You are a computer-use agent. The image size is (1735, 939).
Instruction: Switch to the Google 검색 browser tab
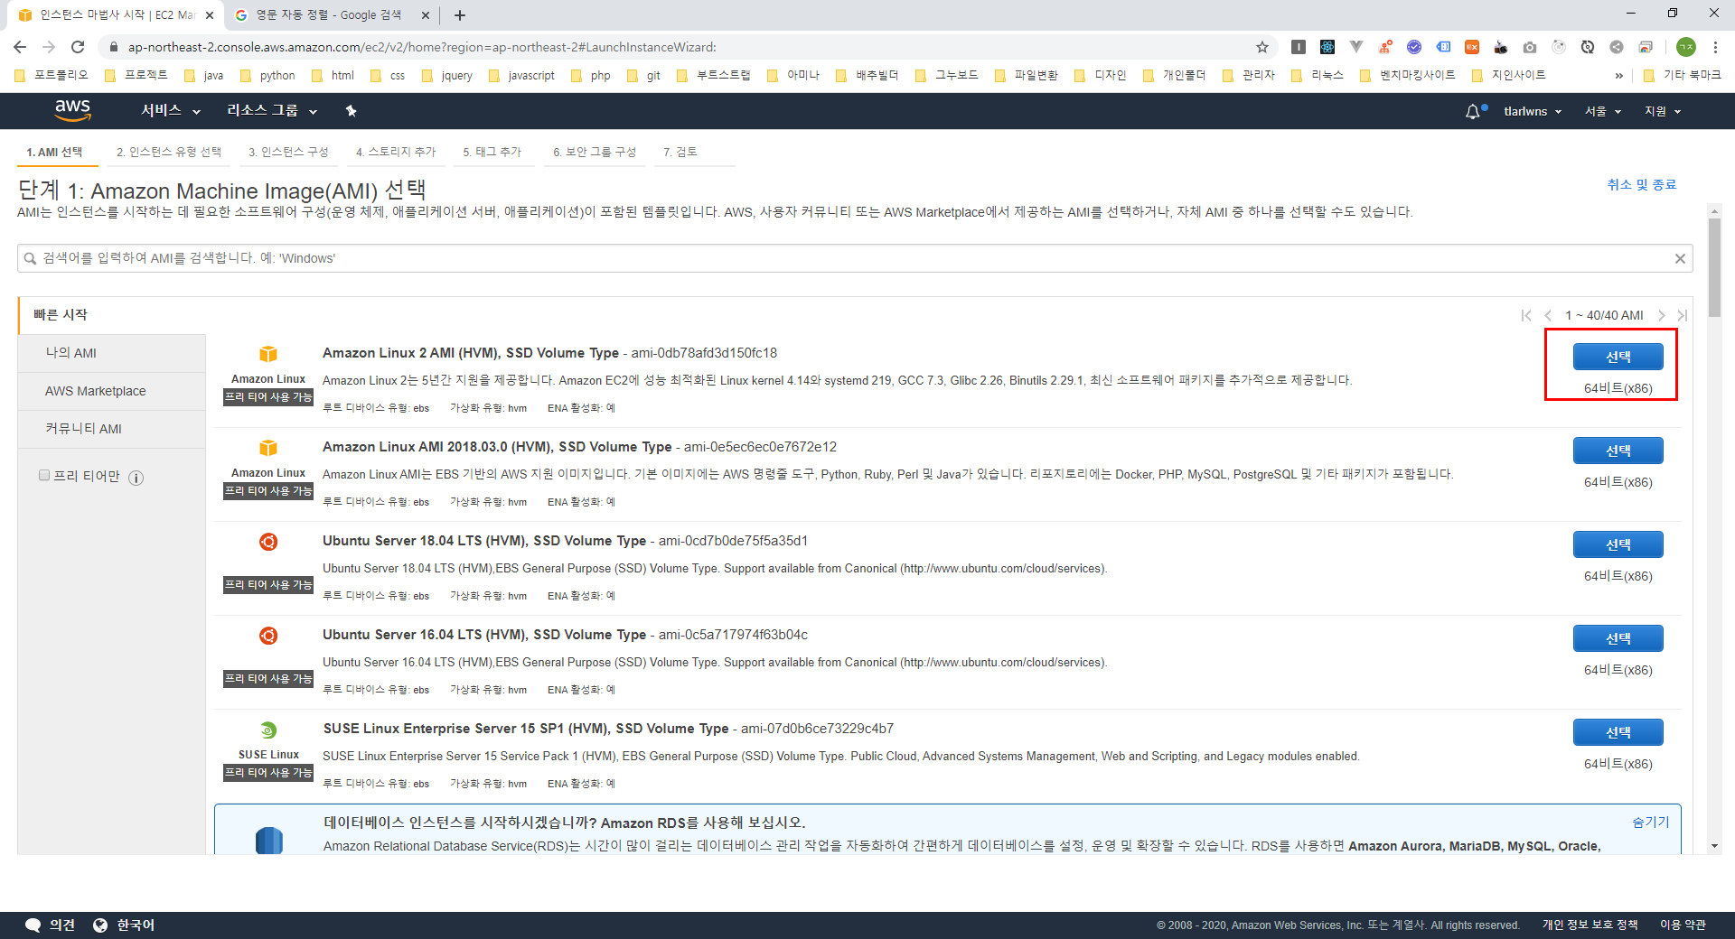coord(330,15)
